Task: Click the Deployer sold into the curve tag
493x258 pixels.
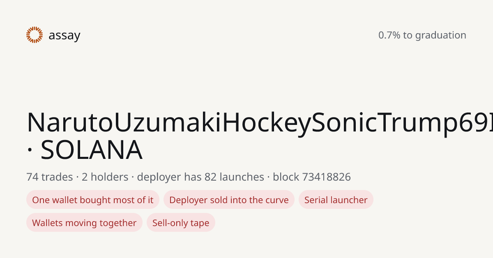Action: 229,200
